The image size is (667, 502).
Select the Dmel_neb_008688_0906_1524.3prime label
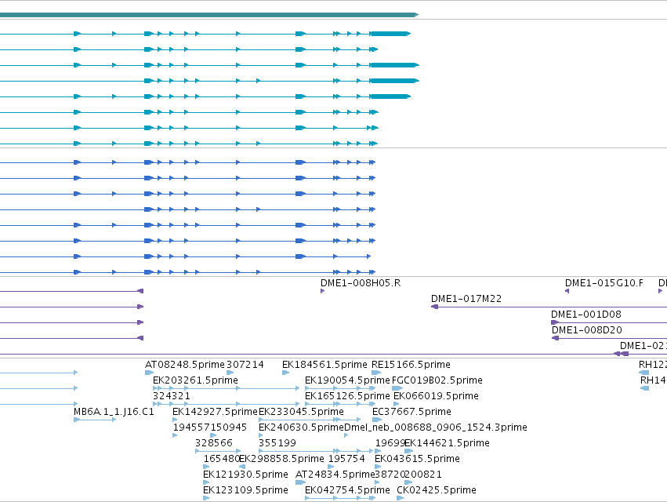436,427
